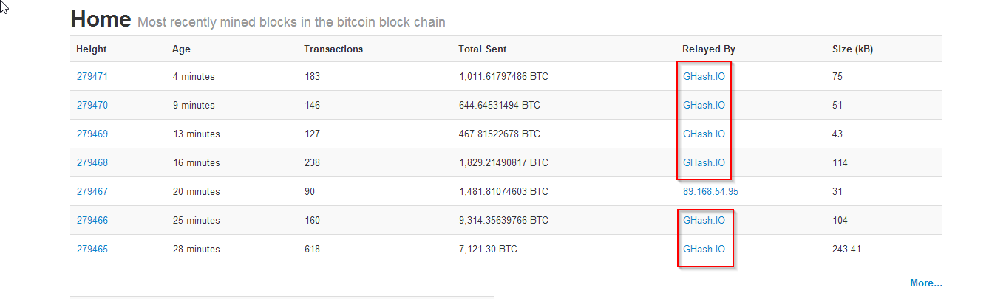The image size is (989, 299).
Task: Open block height 279469
Action: pyautogui.click(x=92, y=134)
